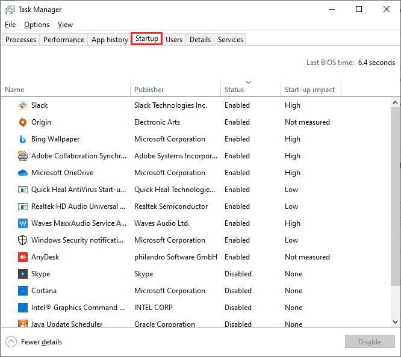Select the Java Update Scheduler name

pos(67,324)
